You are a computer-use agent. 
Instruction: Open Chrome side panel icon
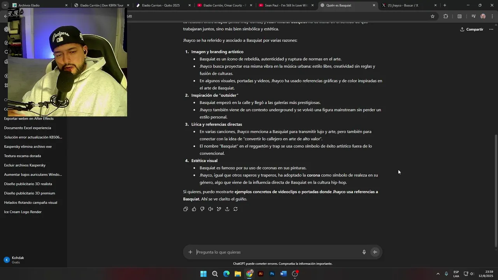click(459, 16)
